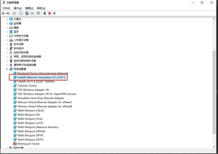The image size is (218, 154).
Task: Expand the 软件设备 category
Action: pos(7,44)
